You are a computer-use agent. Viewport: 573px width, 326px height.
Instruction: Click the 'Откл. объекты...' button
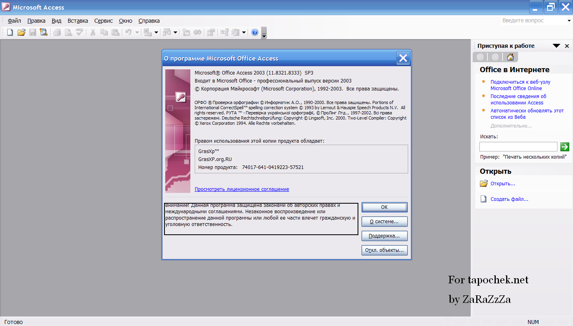384,250
